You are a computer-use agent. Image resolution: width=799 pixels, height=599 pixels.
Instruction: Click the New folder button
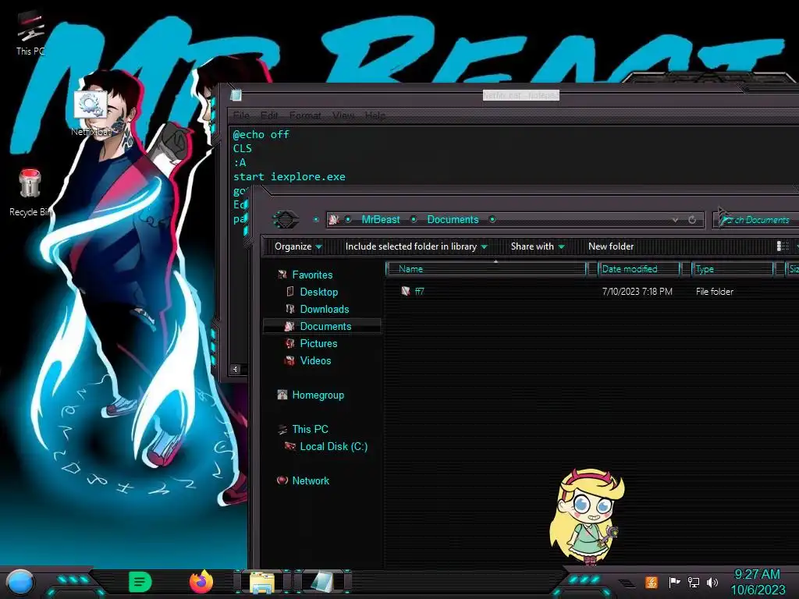pyautogui.click(x=611, y=246)
